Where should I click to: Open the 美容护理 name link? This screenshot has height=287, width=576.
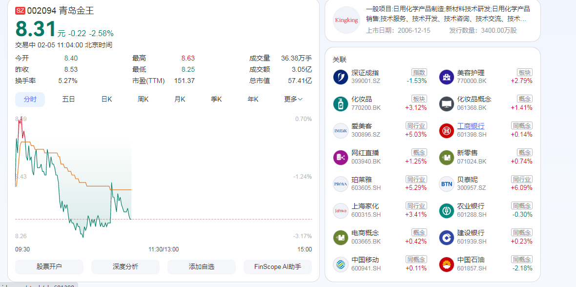pyautogui.click(x=471, y=73)
